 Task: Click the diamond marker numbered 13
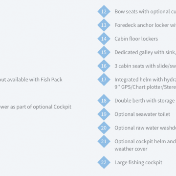pyautogui.click(x=104, y=25)
